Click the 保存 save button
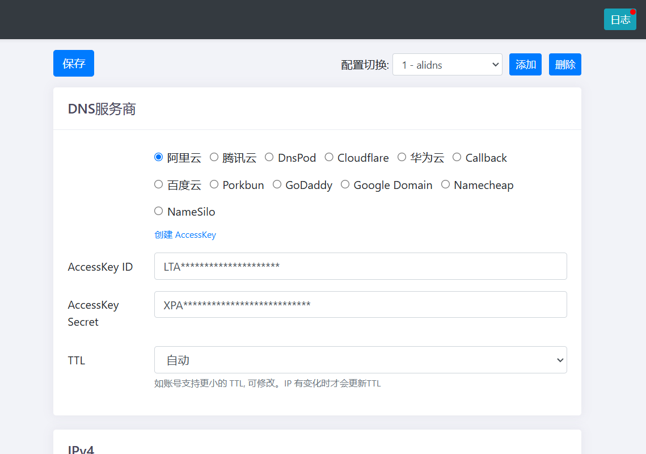This screenshot has height=454, width=646. pyautogui.click(x=74, y=64)
